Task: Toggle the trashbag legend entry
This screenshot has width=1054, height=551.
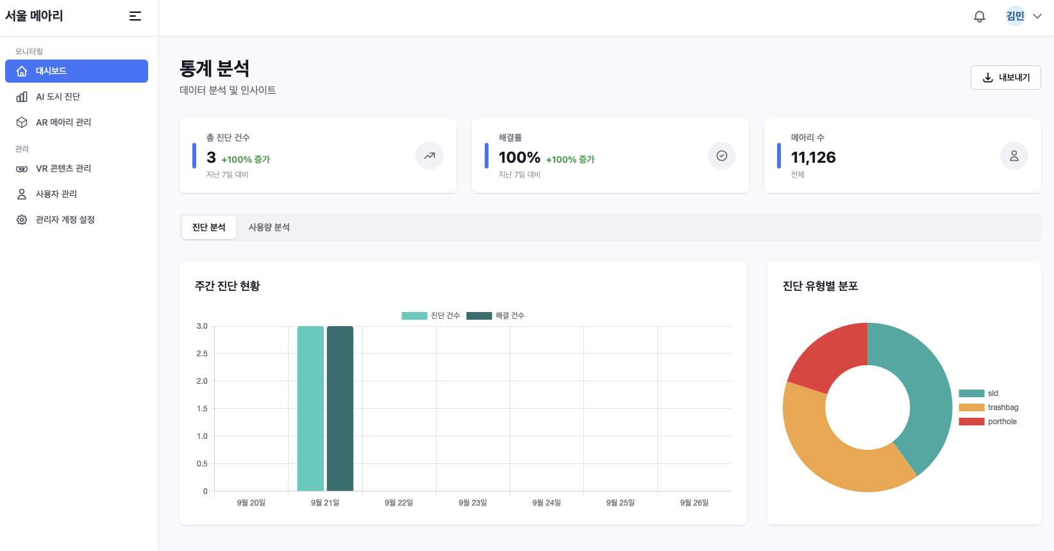Action: point(989,407)
